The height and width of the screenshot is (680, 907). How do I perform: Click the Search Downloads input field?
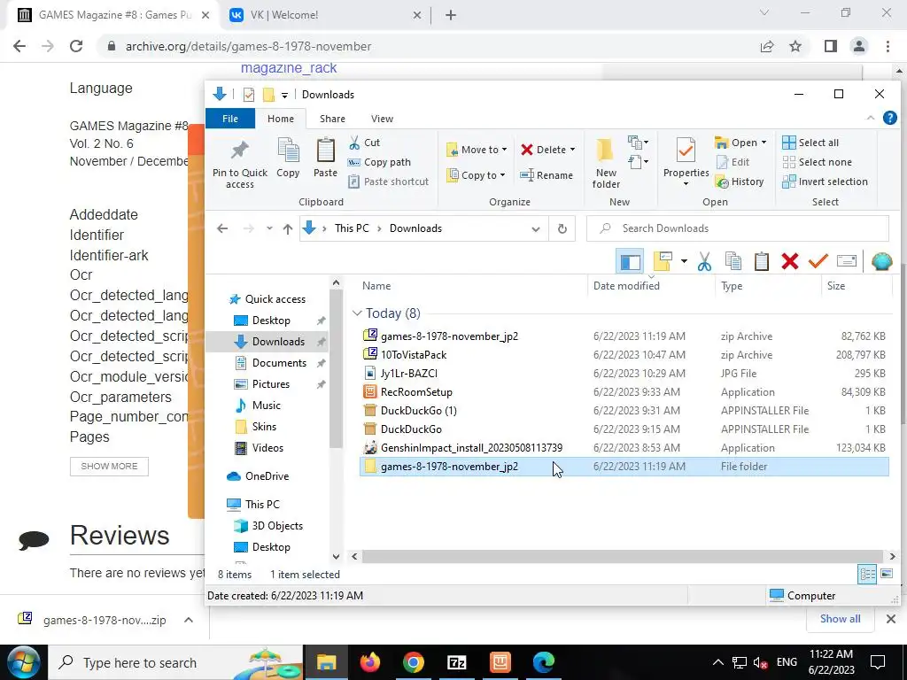tap(738, 228)
